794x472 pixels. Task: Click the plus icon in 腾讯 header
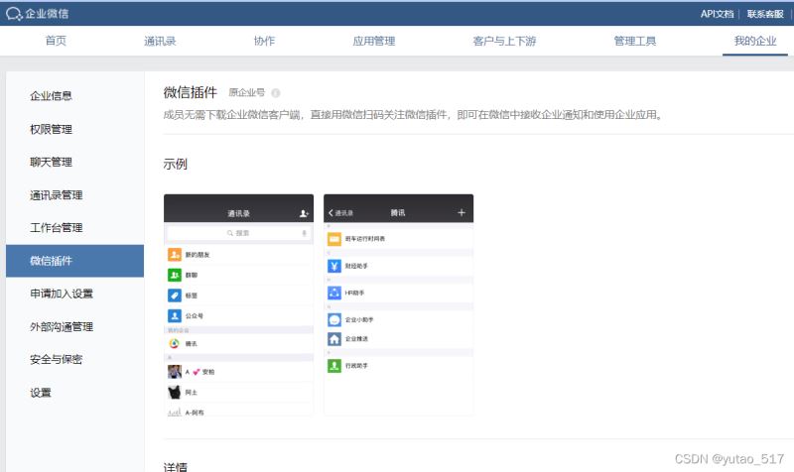click(461, 213)
